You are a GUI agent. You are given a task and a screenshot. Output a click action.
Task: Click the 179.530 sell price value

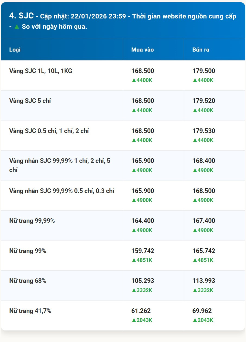click(x=204, y=131)
